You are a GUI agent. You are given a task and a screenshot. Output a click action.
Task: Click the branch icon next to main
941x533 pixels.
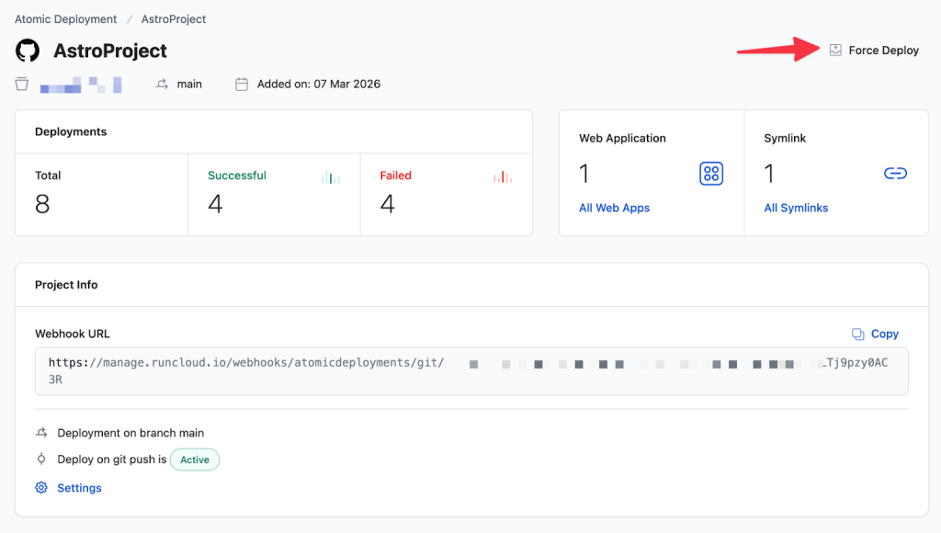[x=162, y=84]
